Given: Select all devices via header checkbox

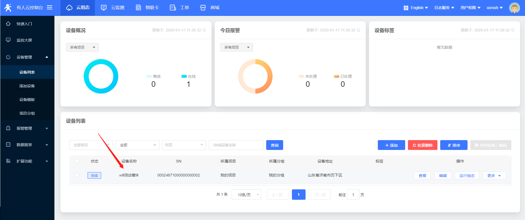Looking at the screenshot, I should [77, 161].
